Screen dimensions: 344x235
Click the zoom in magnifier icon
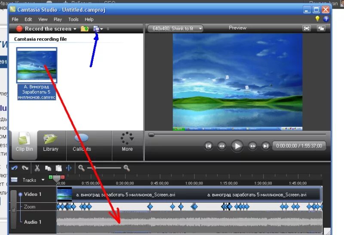126,168
